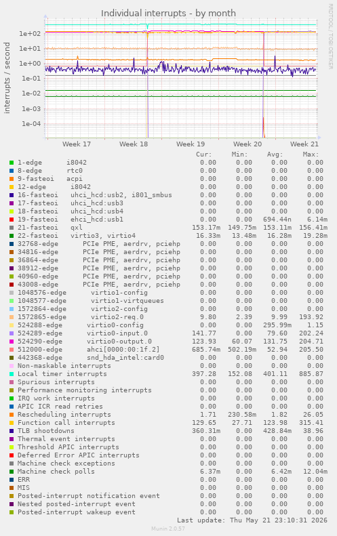Viewport: 337px width, 536px height.
Task: Click the chart title Individual interrupts - by month
Action: [168, 14]
